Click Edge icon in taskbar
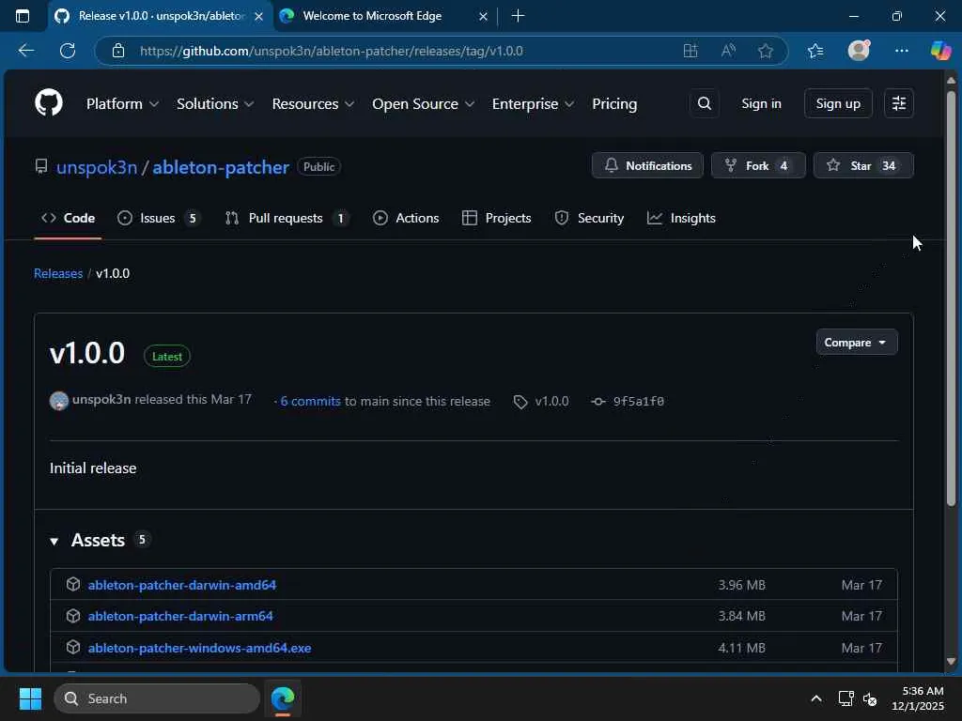The height and width of the screenshot is (721, 962). pos(283,698)
